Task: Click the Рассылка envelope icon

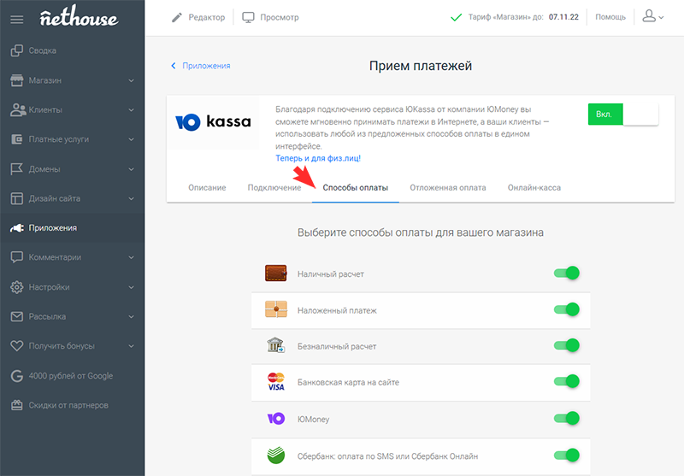Action: (x=16, y=316)
